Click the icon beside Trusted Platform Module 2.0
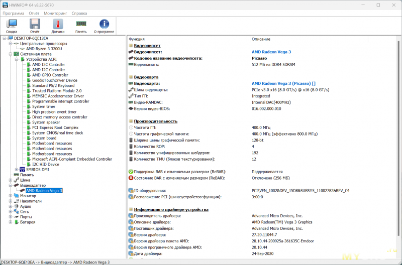402x265 pixels. pos(29,91)
